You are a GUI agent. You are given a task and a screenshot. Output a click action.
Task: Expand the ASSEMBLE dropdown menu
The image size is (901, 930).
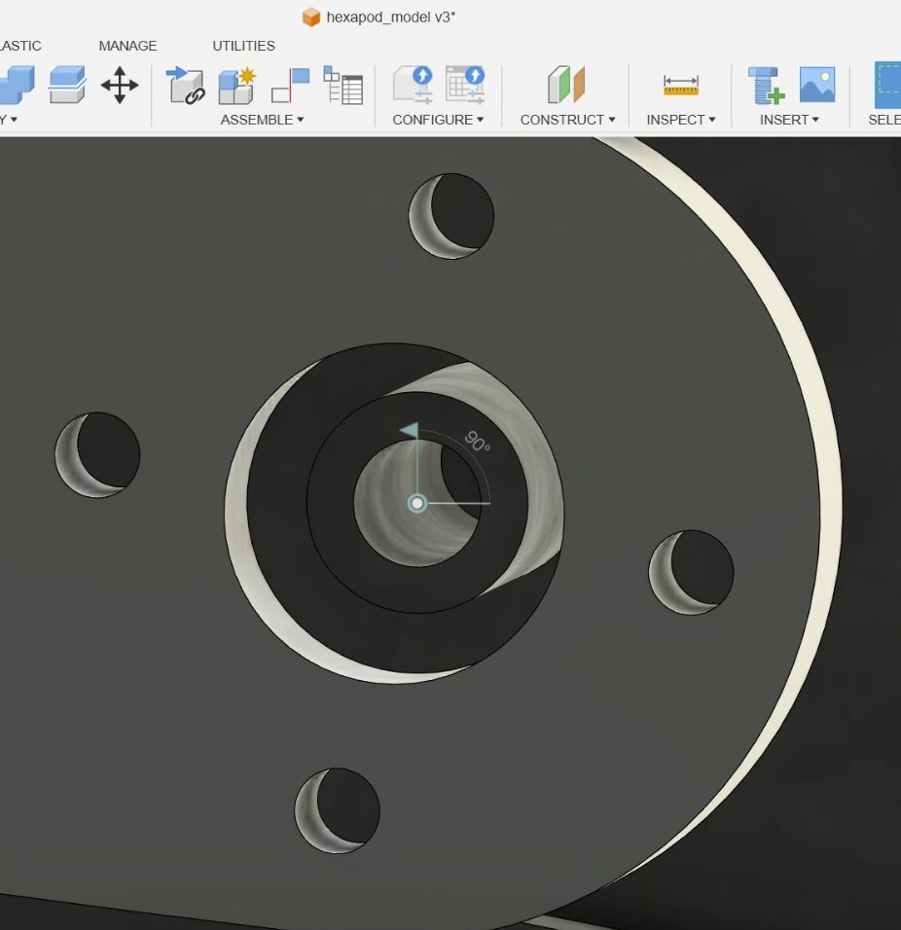(x=262, y=120)
